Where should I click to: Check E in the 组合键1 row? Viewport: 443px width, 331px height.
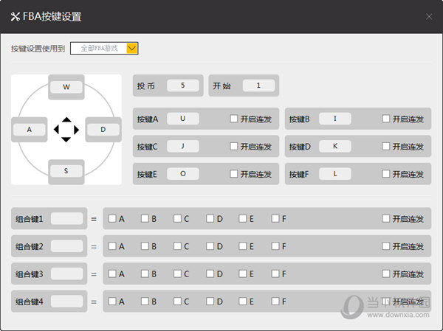243,218
